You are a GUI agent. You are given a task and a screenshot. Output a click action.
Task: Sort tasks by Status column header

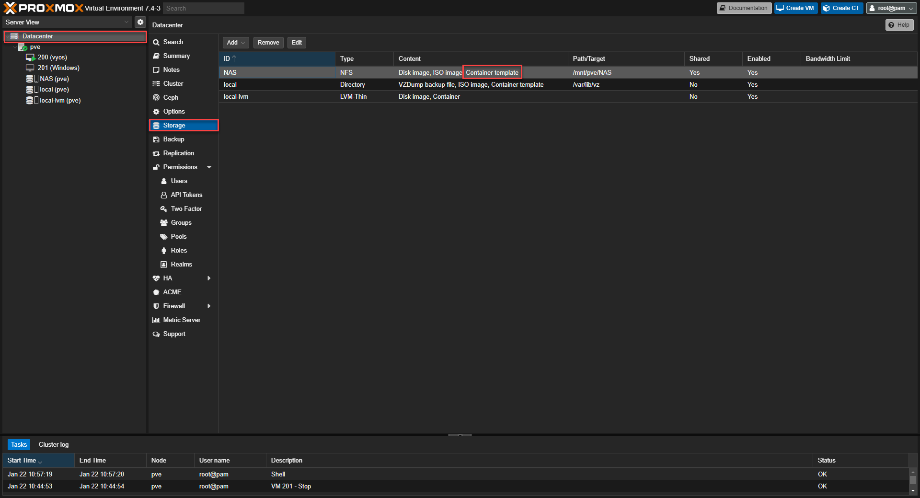(x=861, y=461)
